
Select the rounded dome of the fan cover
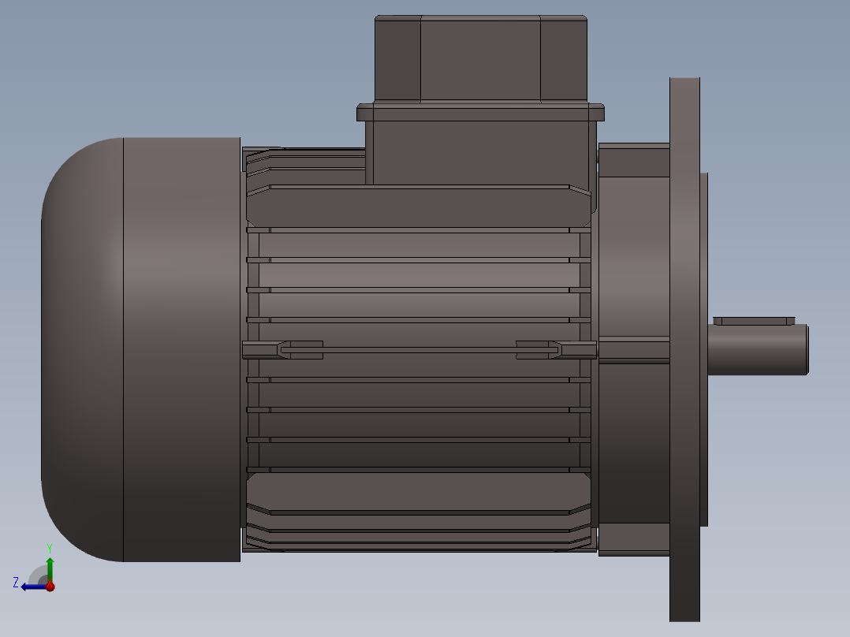[82, 350]
